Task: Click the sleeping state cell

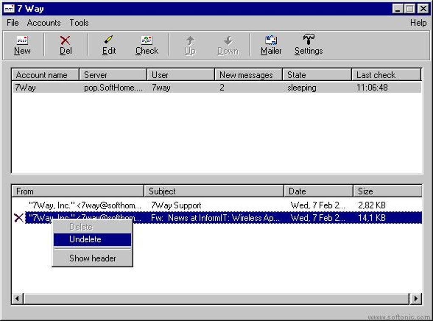Action: click(x=301, y=87)
